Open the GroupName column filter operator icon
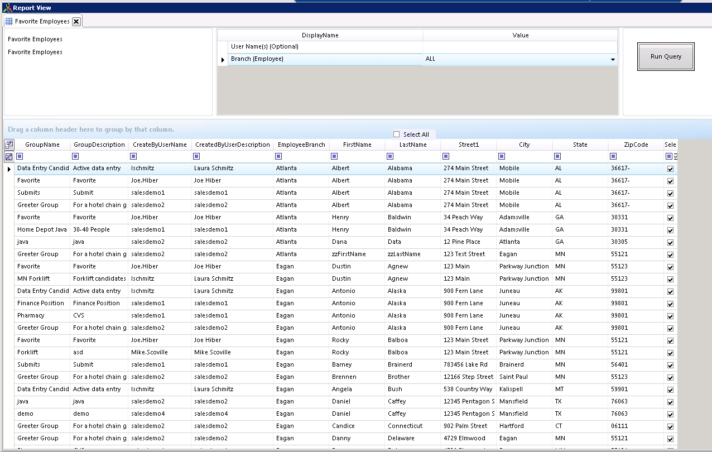The width and height of the screenshot is (712, 452). pyautogui.click(x=20, y=156)
